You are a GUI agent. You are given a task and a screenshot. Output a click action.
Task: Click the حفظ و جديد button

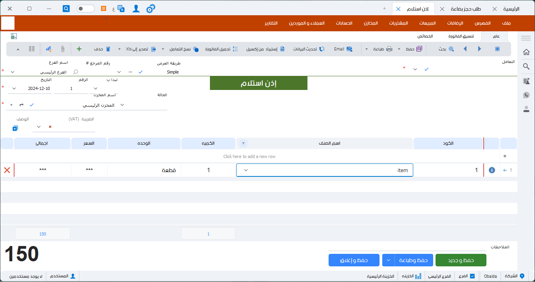point(461,260)
